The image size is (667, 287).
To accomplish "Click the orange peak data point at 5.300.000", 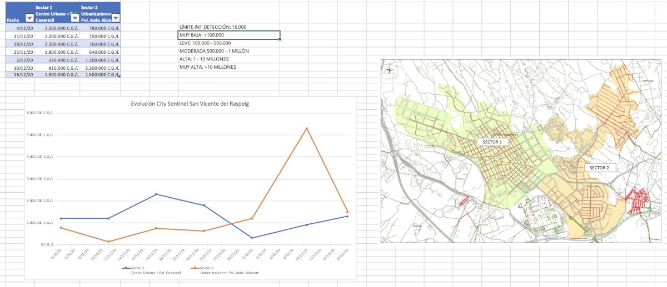I will 306,129.
